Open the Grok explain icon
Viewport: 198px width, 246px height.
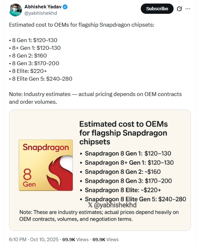coord(179,9)
